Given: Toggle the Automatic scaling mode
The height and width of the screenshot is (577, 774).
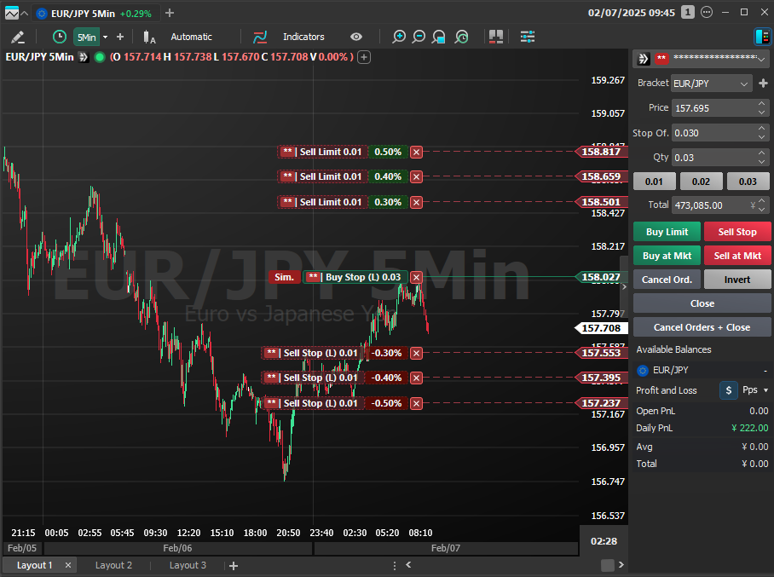Looking at the screenshot, I should tap(191, 37).
